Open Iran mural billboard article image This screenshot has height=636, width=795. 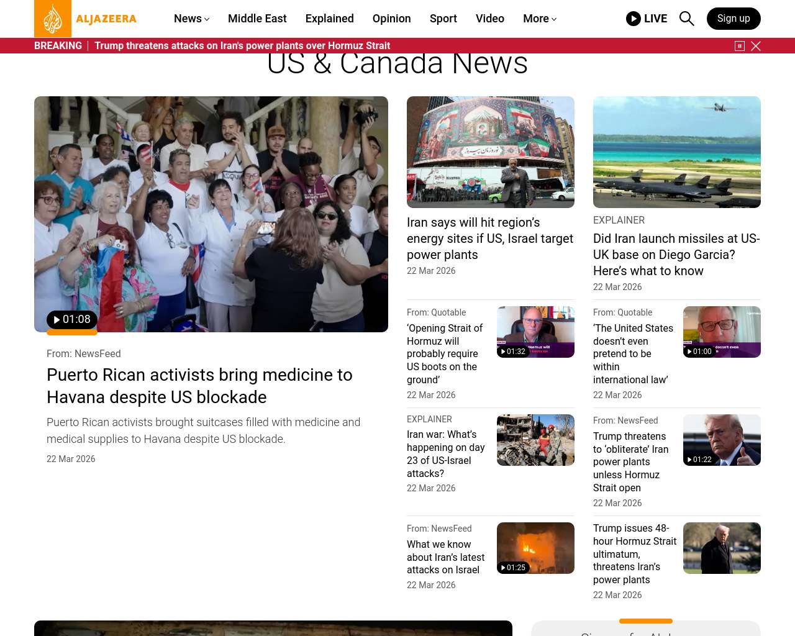[x=491, y=152]
